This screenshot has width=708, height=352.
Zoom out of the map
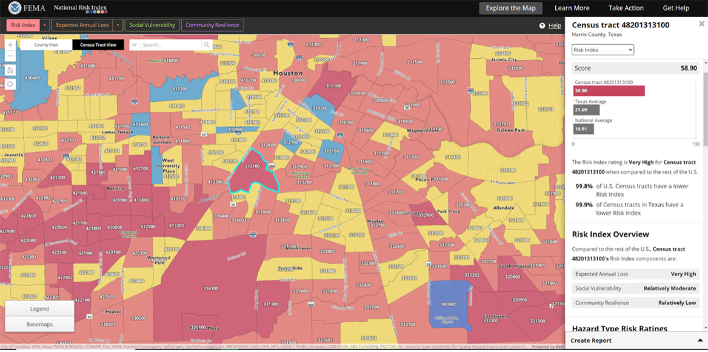(x=10, y=56)
